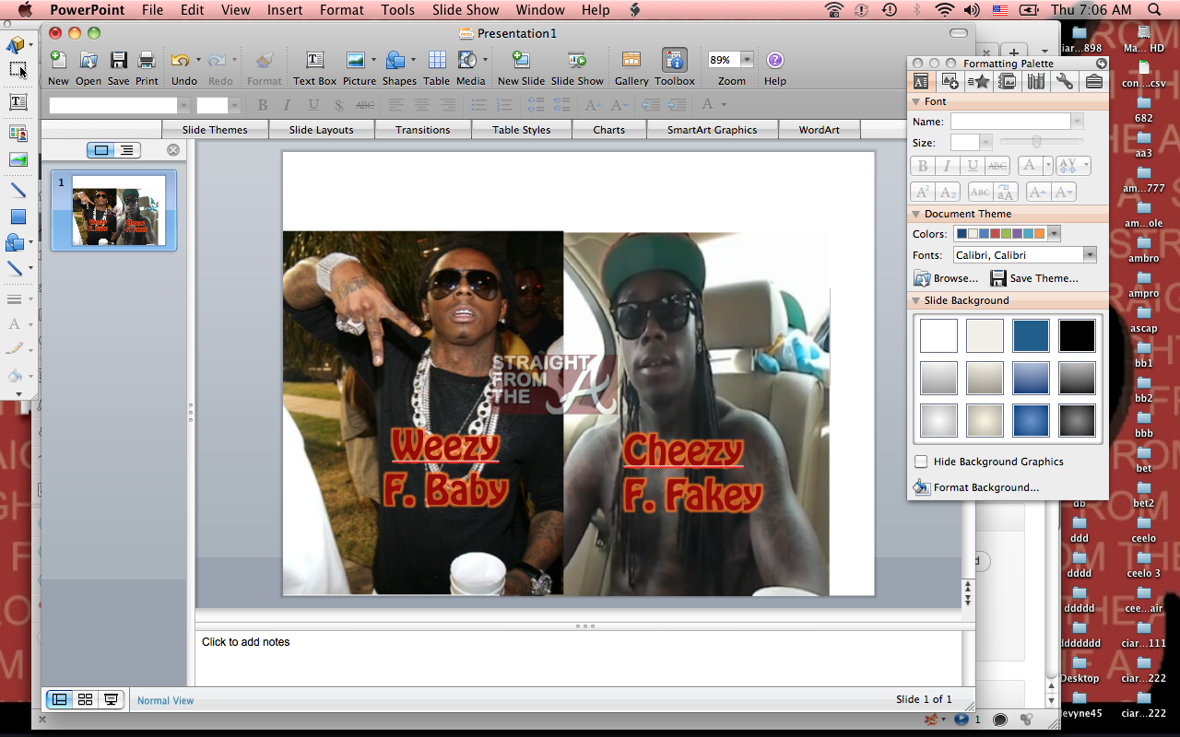
Task: Click the Save toolbar icon
Action: 118,61
